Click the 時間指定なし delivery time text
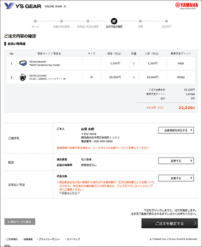The height and width of the screenshot is (247, 202). (89, 165)
